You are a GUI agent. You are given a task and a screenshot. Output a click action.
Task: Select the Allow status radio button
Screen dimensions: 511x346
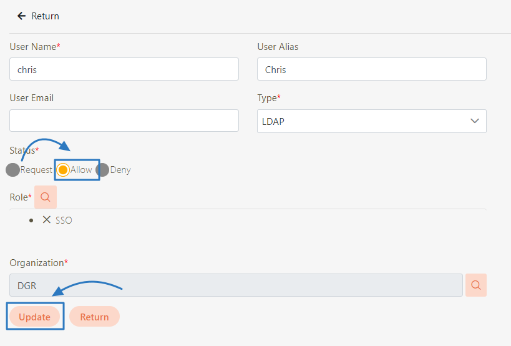pyautogui.click(x=63, y=170)
